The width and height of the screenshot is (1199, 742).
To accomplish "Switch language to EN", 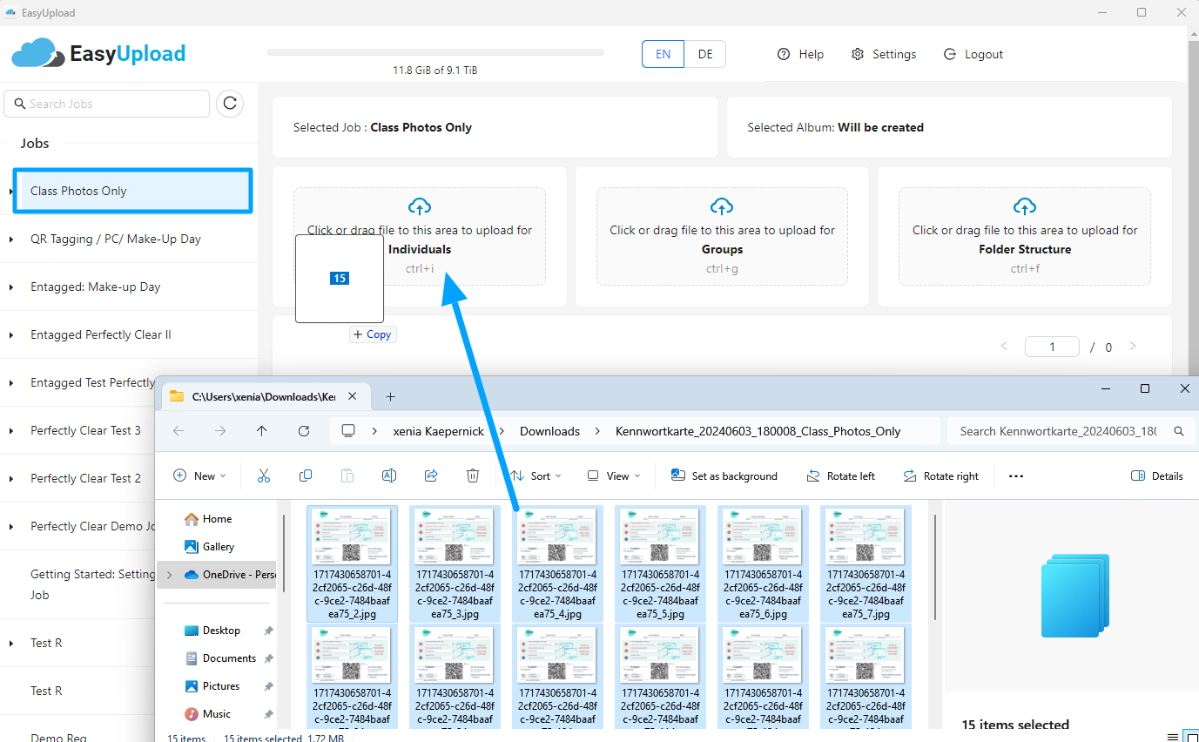I will click(663, 54).
